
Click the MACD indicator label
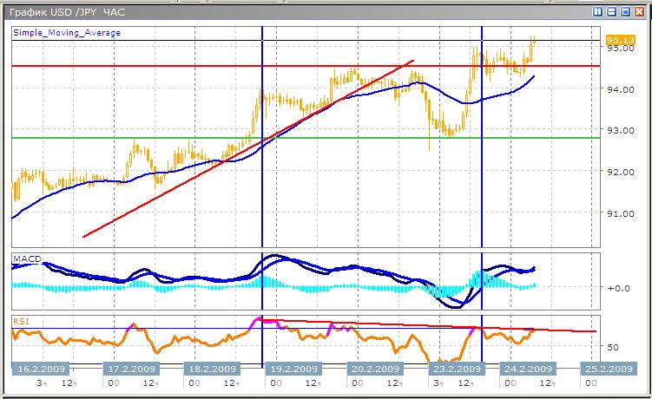click(x=24, y=258)
